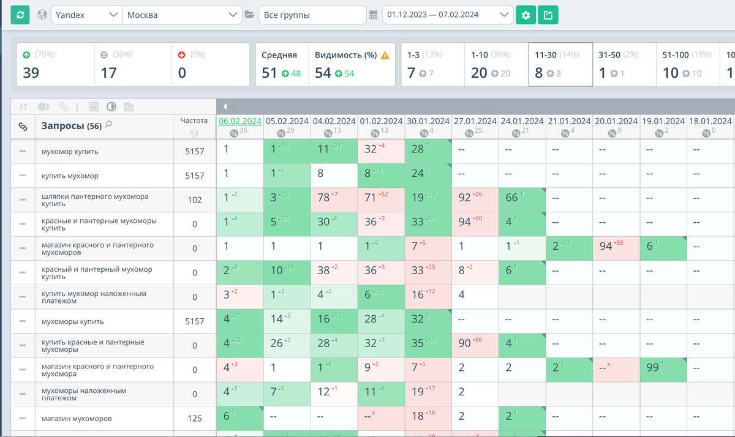The height and width of the screenshot is (437, 735).
Task: Click the paperclip link icon in table toolbar
Action: [x=64, y=106]
